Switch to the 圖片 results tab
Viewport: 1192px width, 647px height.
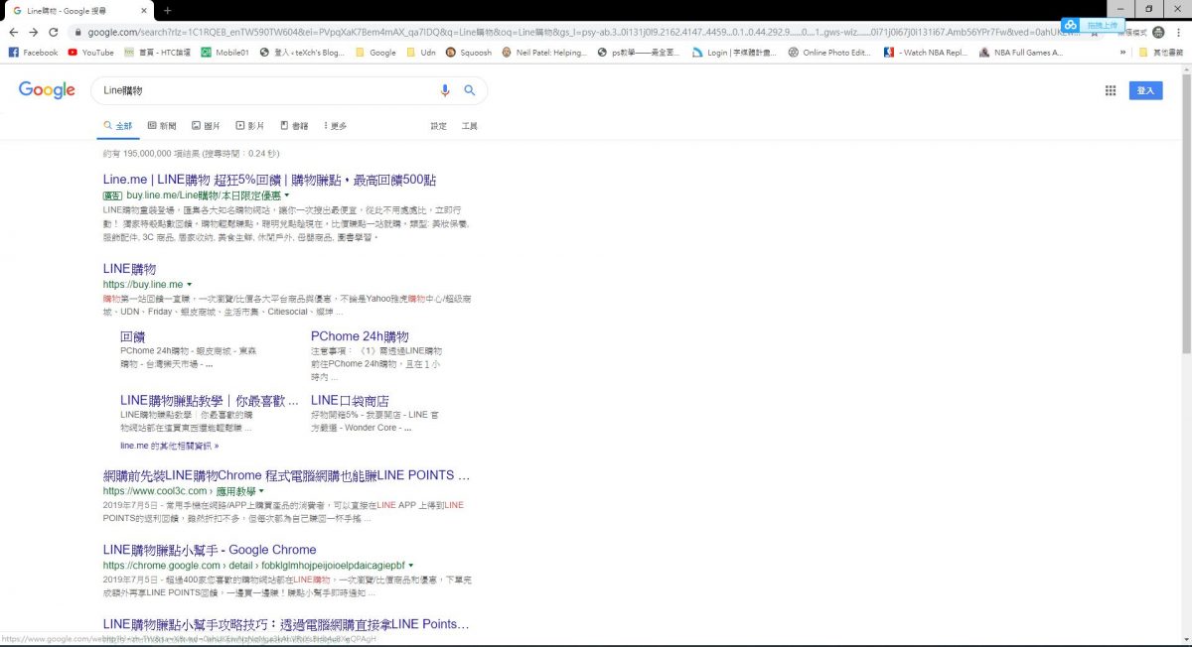click(206, 126)
